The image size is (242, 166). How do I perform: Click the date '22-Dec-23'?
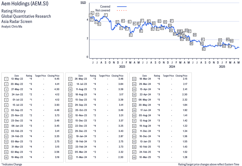pyautogui.click(x=81, y=126)
